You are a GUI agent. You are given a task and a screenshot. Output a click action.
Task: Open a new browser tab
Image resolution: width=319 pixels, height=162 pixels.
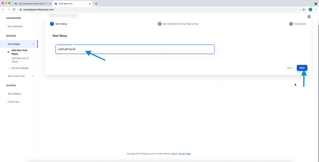(x=96, y=4)
